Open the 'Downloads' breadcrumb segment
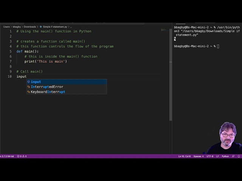 (30, 27)
